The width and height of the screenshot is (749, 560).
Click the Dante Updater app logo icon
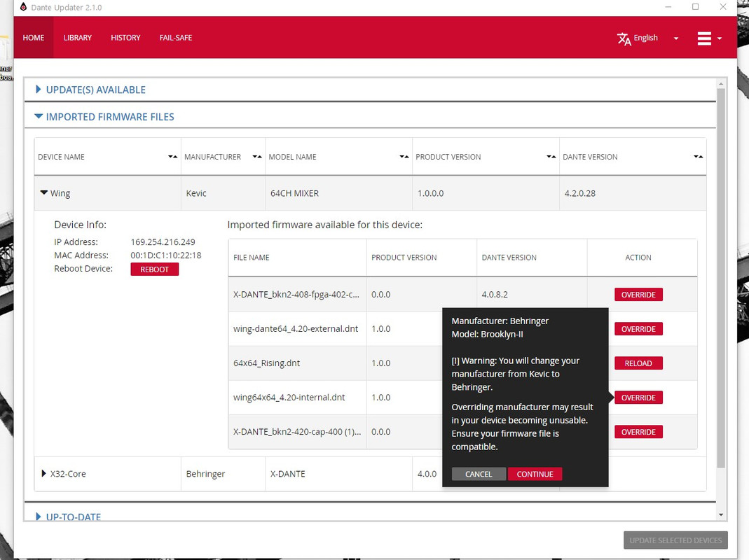click(23, 7)
